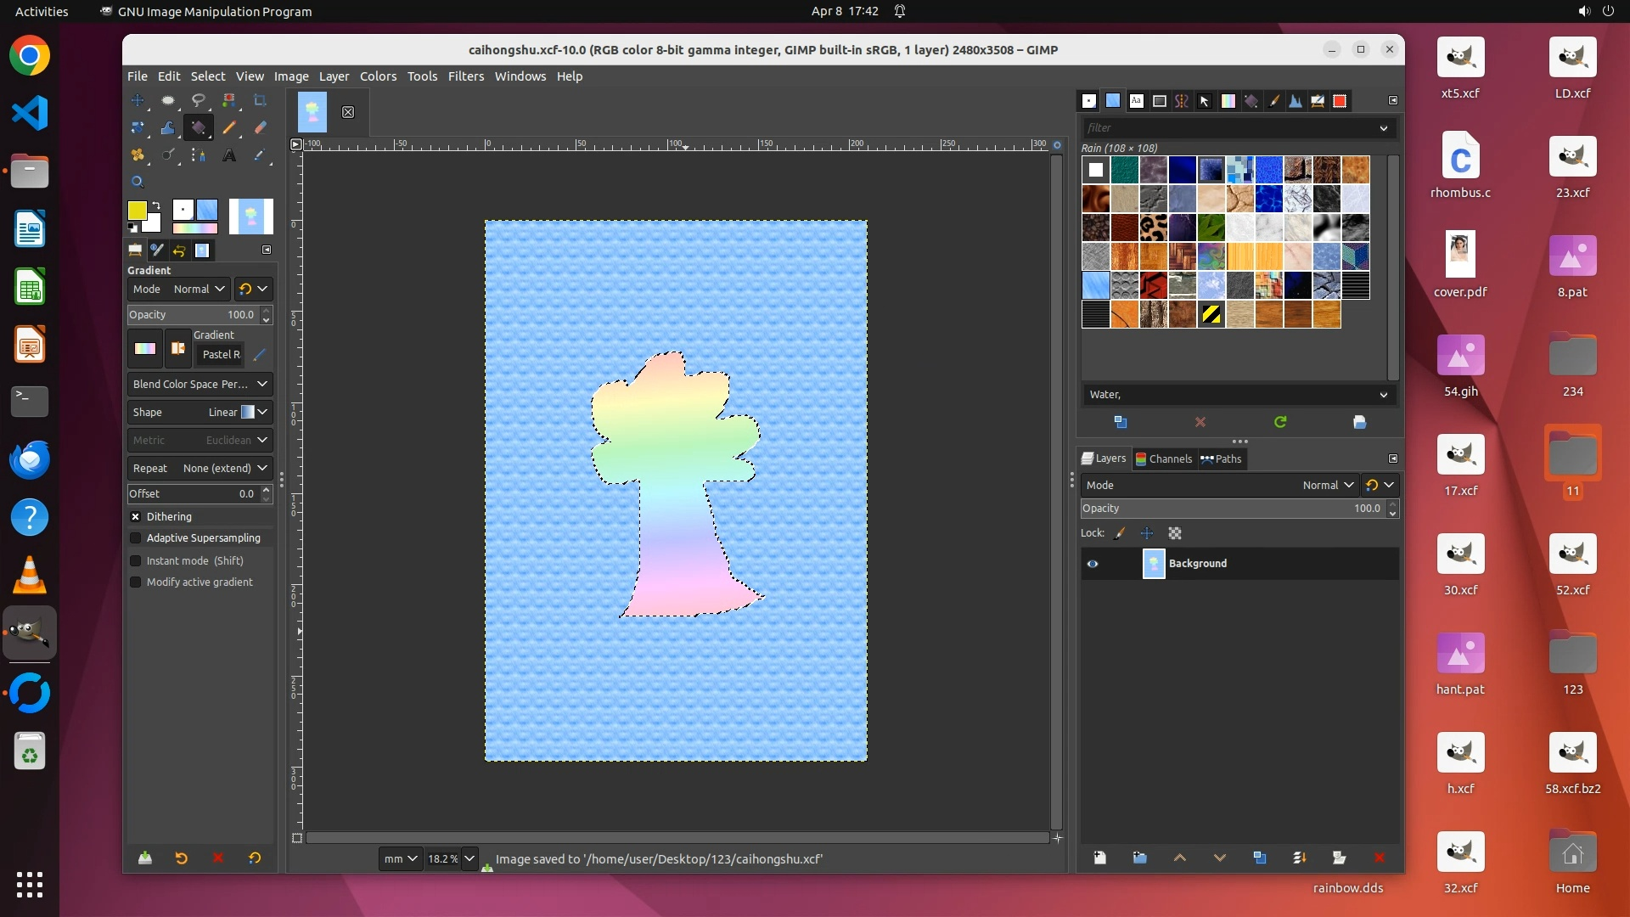Select the Eraser tool
Image resolution: width=1630 pixels, height=917 pixels.
click(260, 127)
